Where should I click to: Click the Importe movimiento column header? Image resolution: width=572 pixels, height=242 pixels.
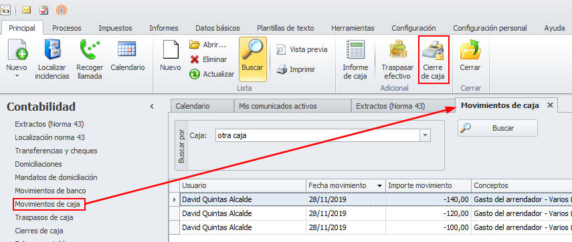tap(428, 185)
